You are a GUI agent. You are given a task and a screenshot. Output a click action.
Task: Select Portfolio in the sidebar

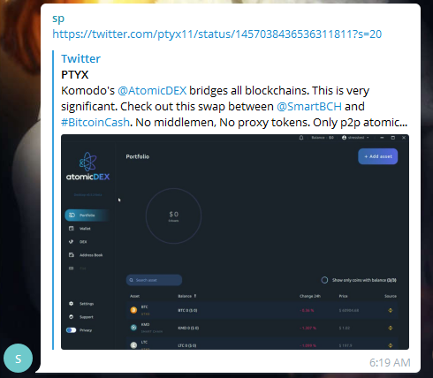pos(87,215)
